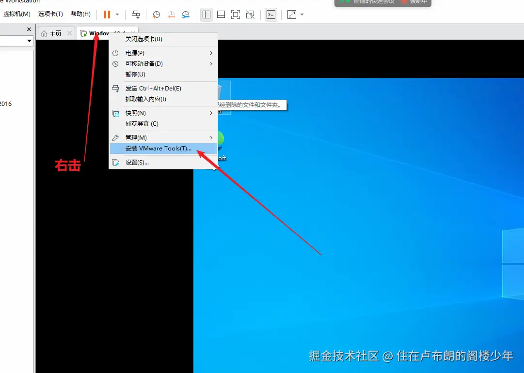Click the Send Ctrl+Alt+Del toolbar icon
This screenshot has width=524, height=373.
tap(136, 15)
